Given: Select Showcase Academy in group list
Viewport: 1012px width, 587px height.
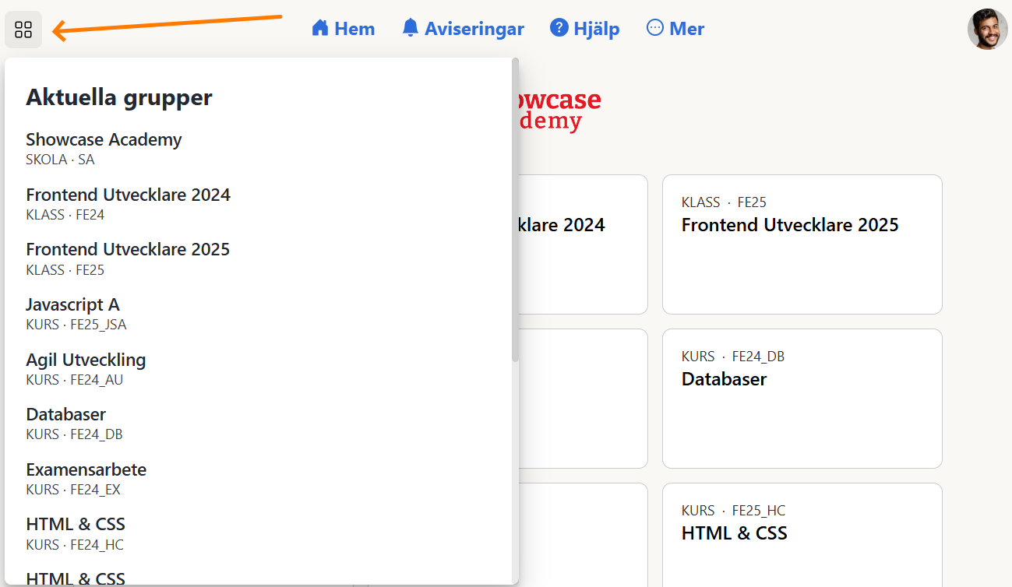Looking at the screenshot, I should [104, 140].
